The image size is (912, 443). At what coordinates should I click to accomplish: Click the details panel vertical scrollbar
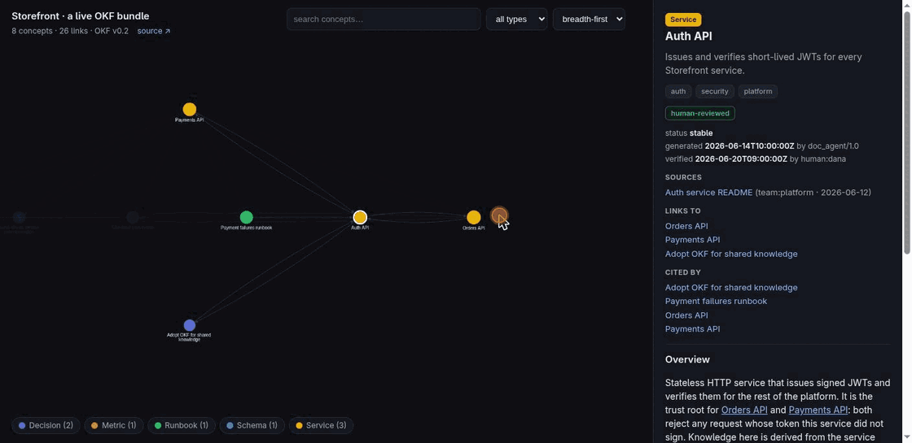coord(906,132)
